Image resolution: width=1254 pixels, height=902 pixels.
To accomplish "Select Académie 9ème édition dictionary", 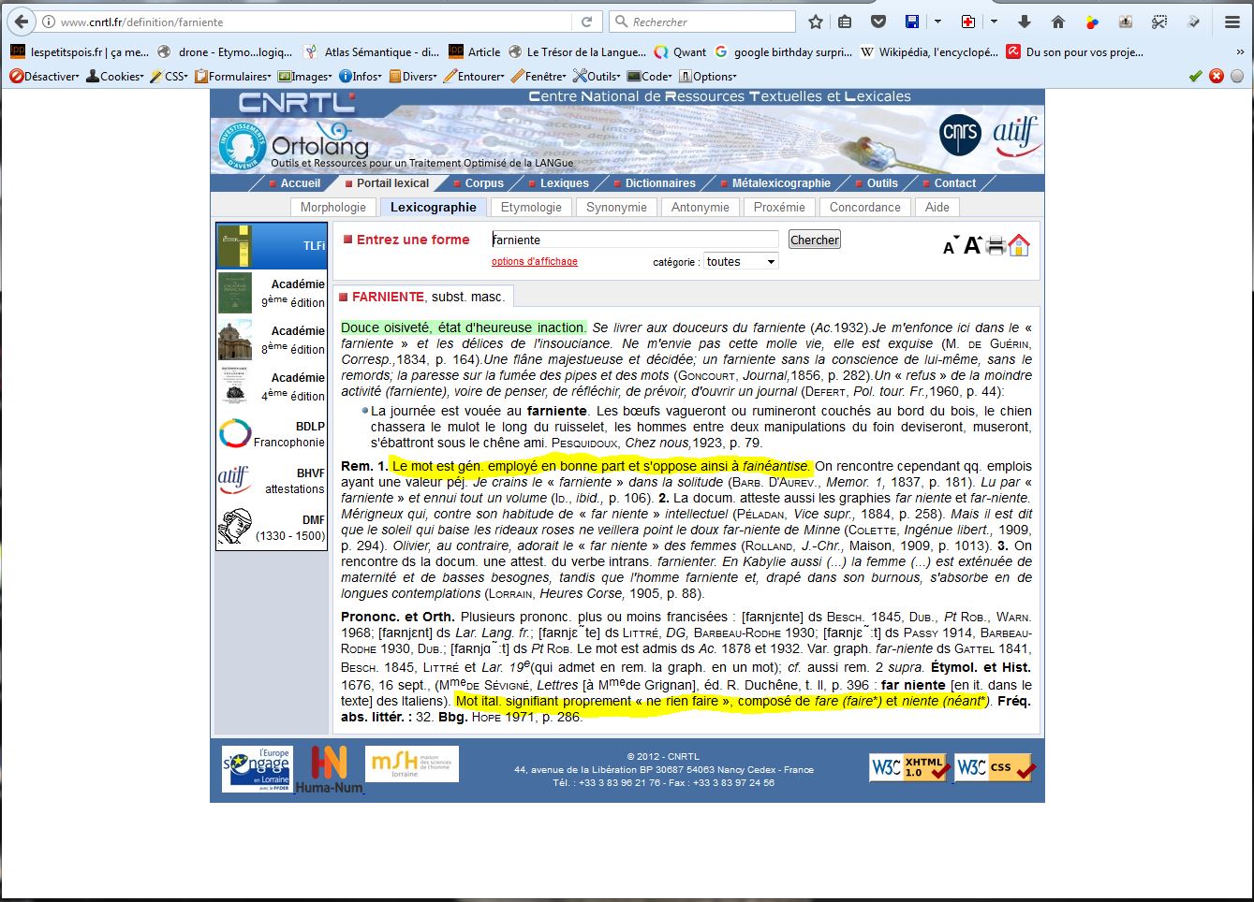I will [x=272, y=293].
